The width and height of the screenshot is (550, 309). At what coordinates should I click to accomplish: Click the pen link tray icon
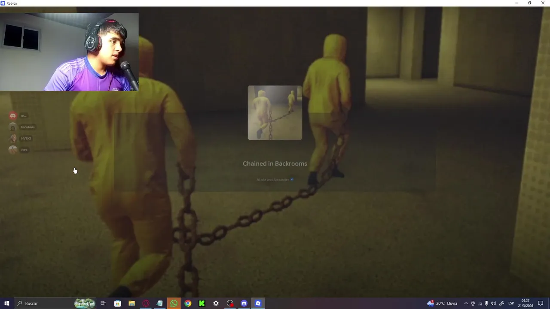pyautogui.click(x=501, y=303)
